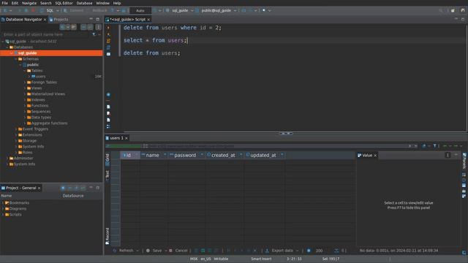
Task: Run the SQL statement from the editor gutter
Action: [x=108, y=28]
